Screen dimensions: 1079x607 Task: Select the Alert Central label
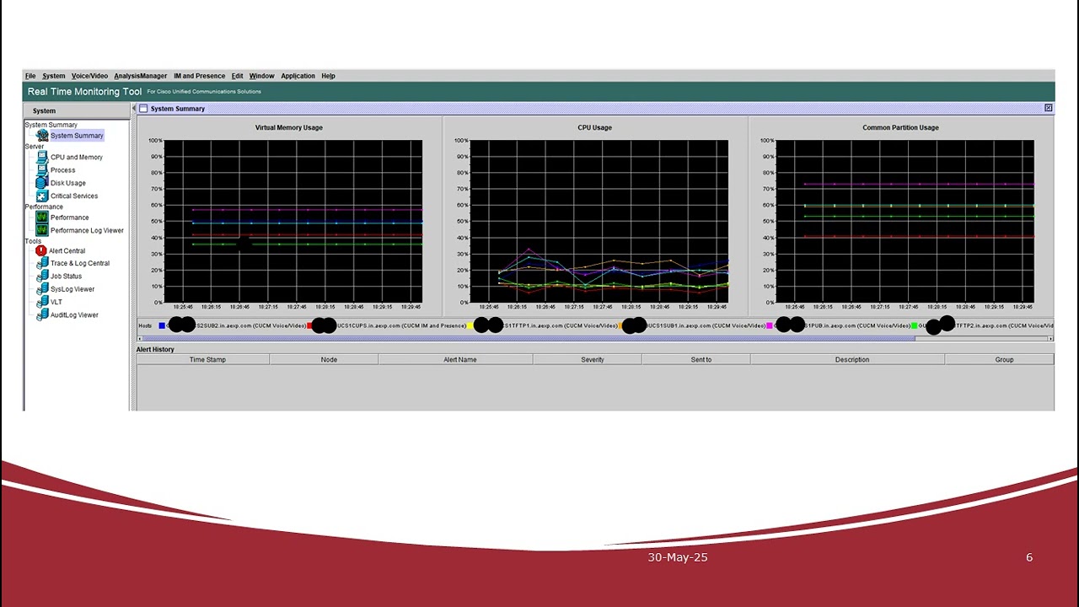[67, 250]
